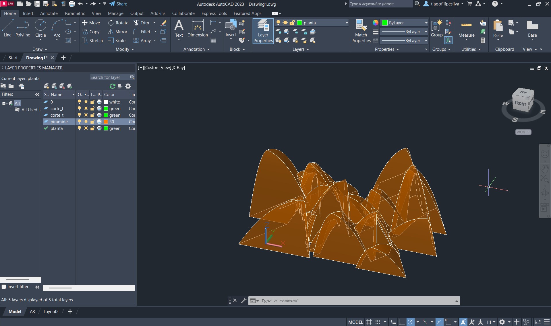The image size is (551, 326).
Task: Click the WCS coordinate system button
Action: pos(523,132)
